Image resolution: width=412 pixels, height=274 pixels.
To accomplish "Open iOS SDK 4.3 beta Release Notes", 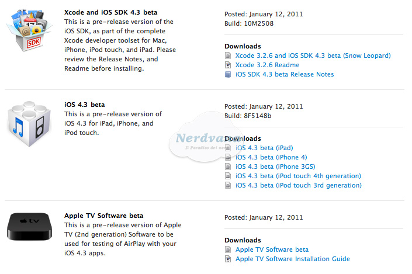I will click(x=285, y=74).
